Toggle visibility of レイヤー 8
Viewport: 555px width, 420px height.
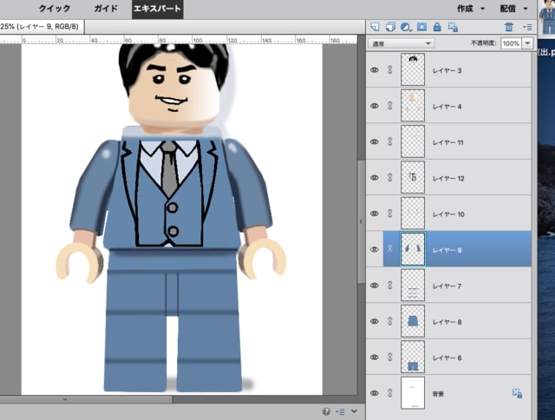point(375,321)
